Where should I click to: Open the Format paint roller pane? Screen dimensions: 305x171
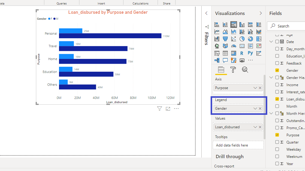[x=233, y=70]
